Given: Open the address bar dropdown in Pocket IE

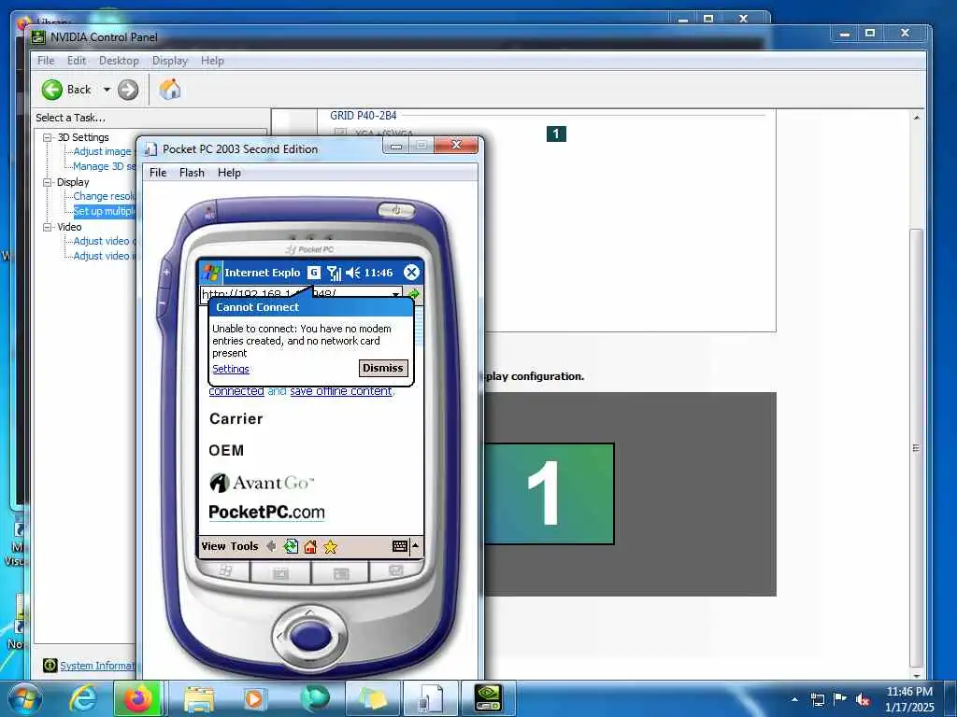Looking at the screenshot, I should (x=396, y=294).
